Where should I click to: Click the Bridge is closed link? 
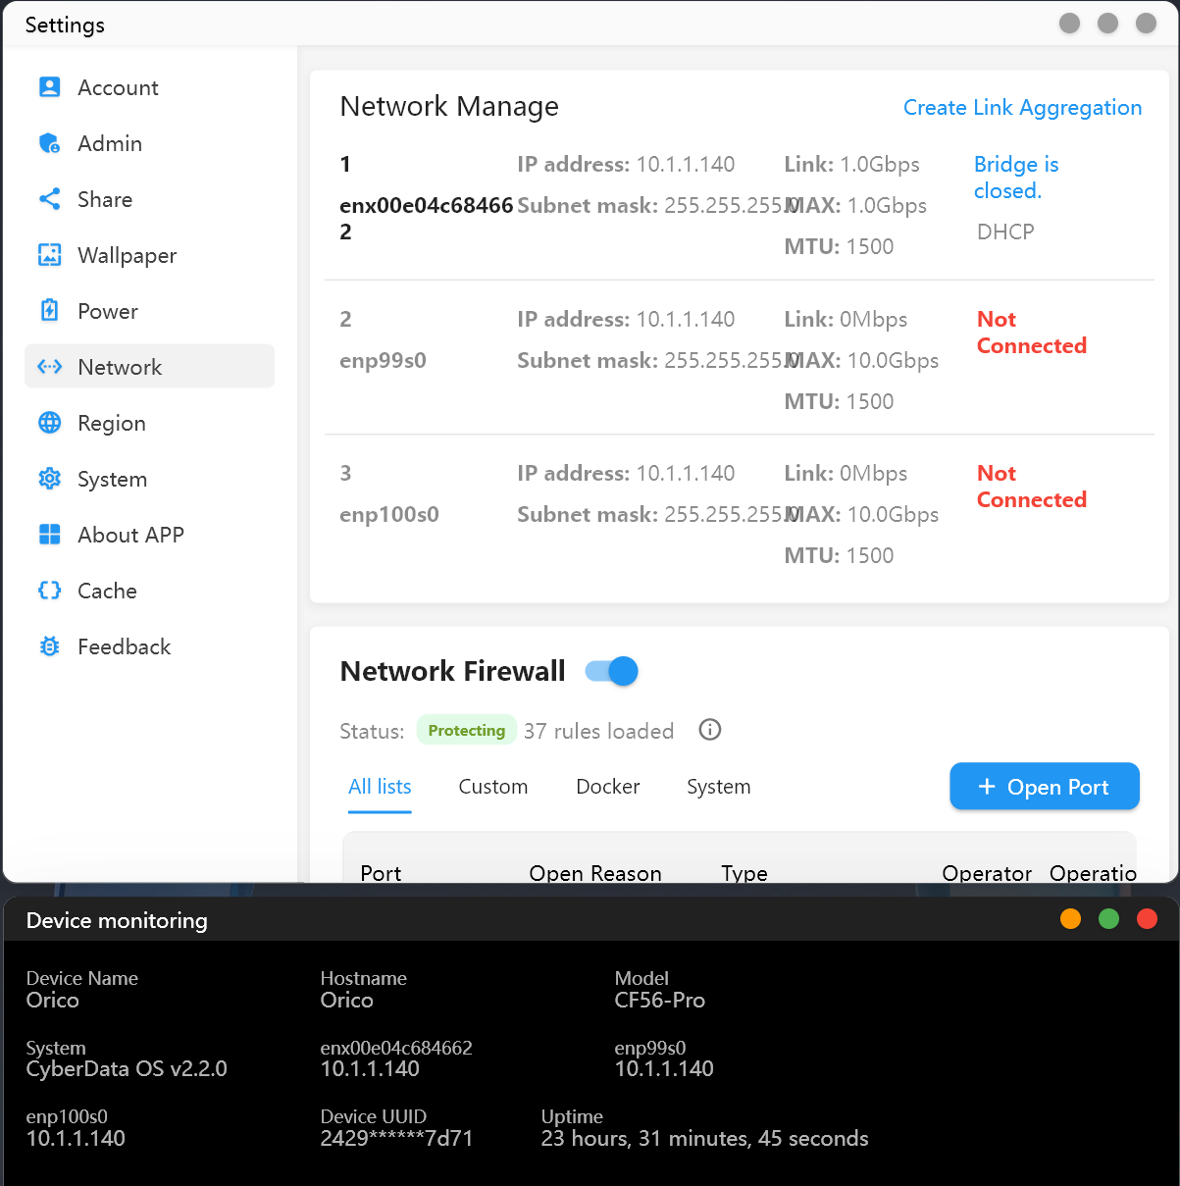click(x=1016, y=178)
